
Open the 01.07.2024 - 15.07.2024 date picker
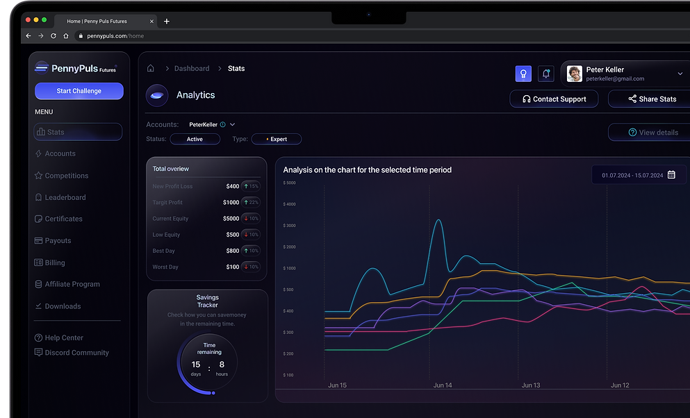pos(639,175)
